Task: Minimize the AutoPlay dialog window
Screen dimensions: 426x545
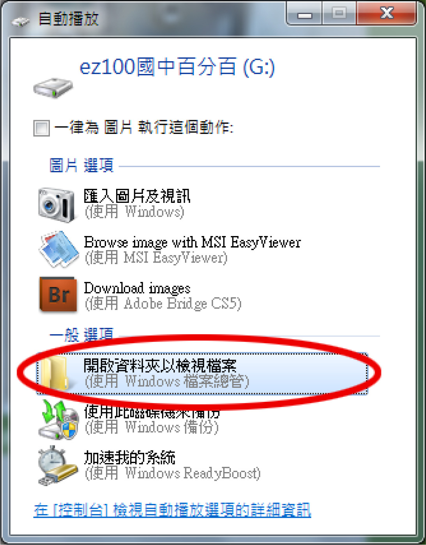Action: point(304,14)
